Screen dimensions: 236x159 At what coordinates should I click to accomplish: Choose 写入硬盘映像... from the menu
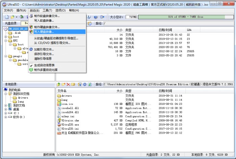pyautogui.click(x=57, y=32)
